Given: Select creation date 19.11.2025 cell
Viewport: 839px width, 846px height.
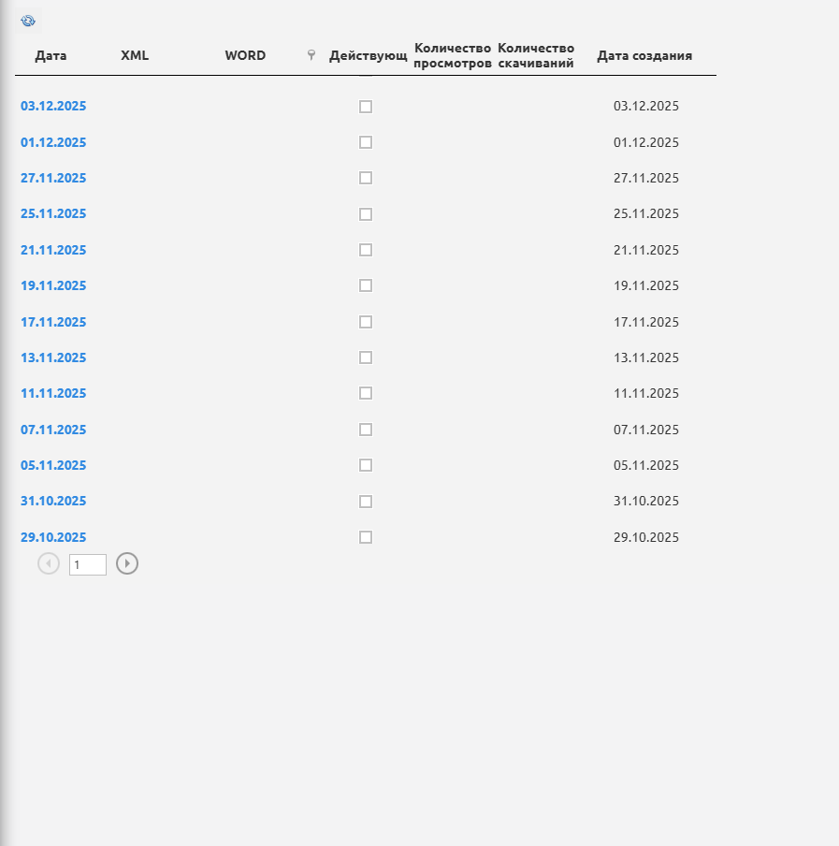Looking at the screenshot, I should (646, 286).
